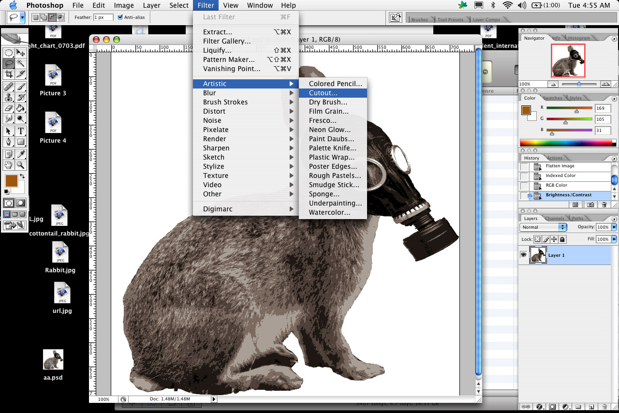This screenshot has height=413, width=619.
Task: Select the Indexed Color history state
Action: point(570,176)
